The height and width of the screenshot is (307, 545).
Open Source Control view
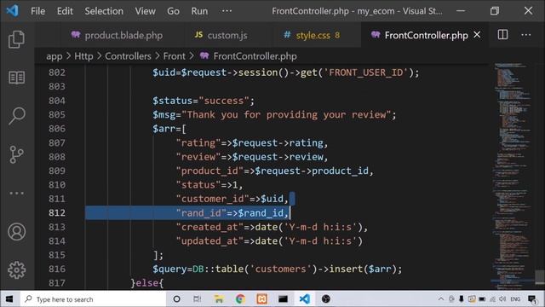point(17,154)
